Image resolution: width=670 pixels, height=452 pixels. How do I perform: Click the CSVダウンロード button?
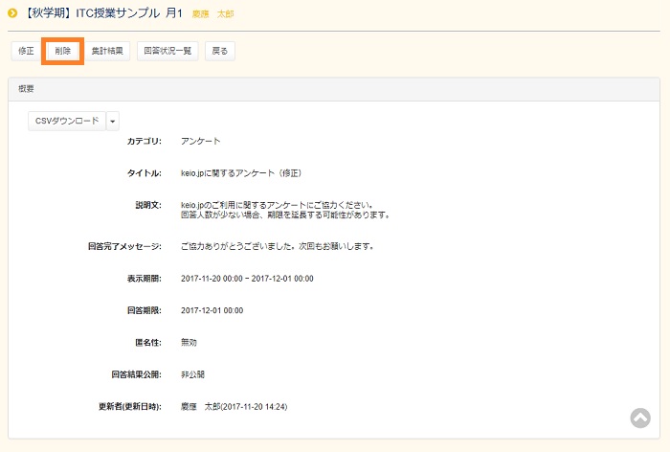[66, 121]
